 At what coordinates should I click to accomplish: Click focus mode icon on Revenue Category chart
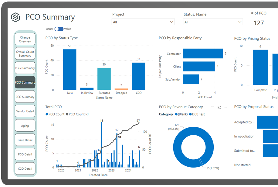coord(219,107)
